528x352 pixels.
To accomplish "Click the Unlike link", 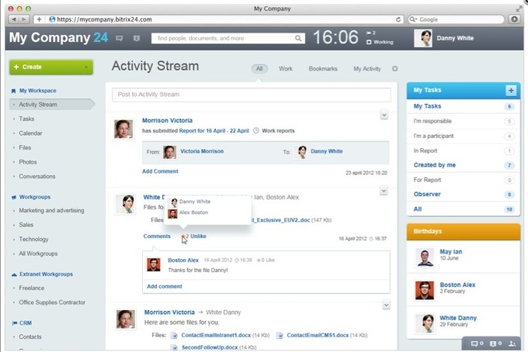I will (x=198, y=236).
